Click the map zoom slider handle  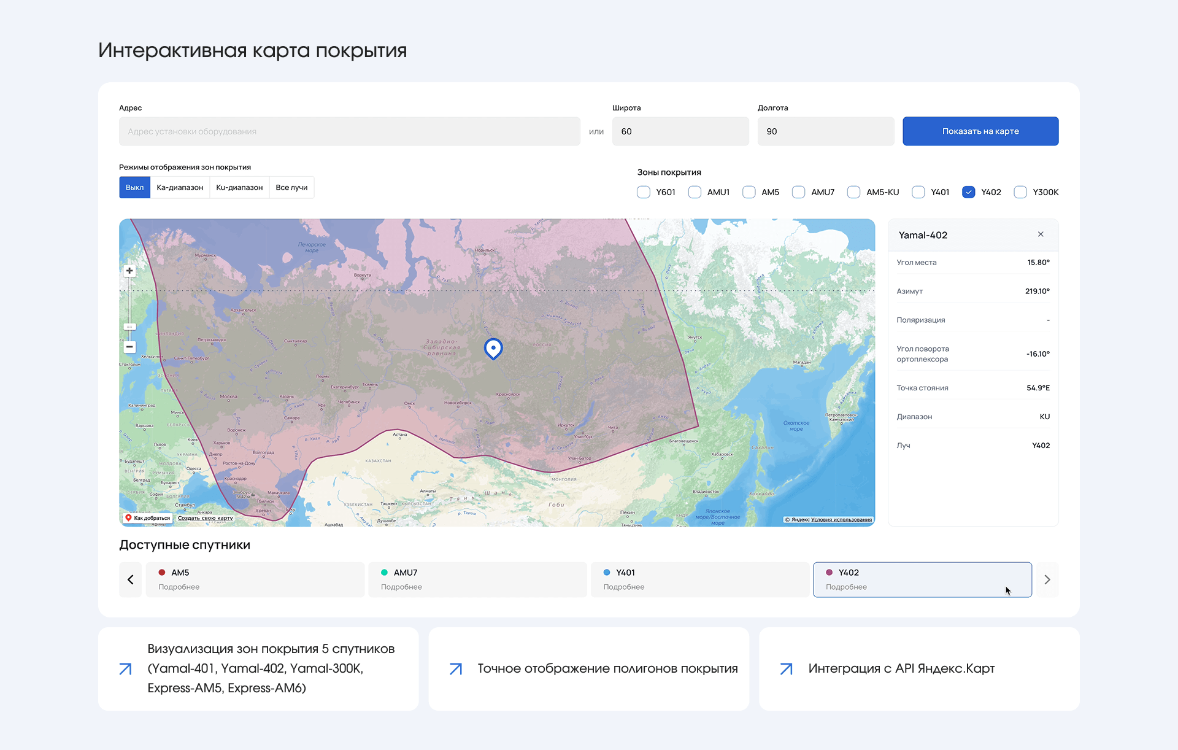(129, 327)
